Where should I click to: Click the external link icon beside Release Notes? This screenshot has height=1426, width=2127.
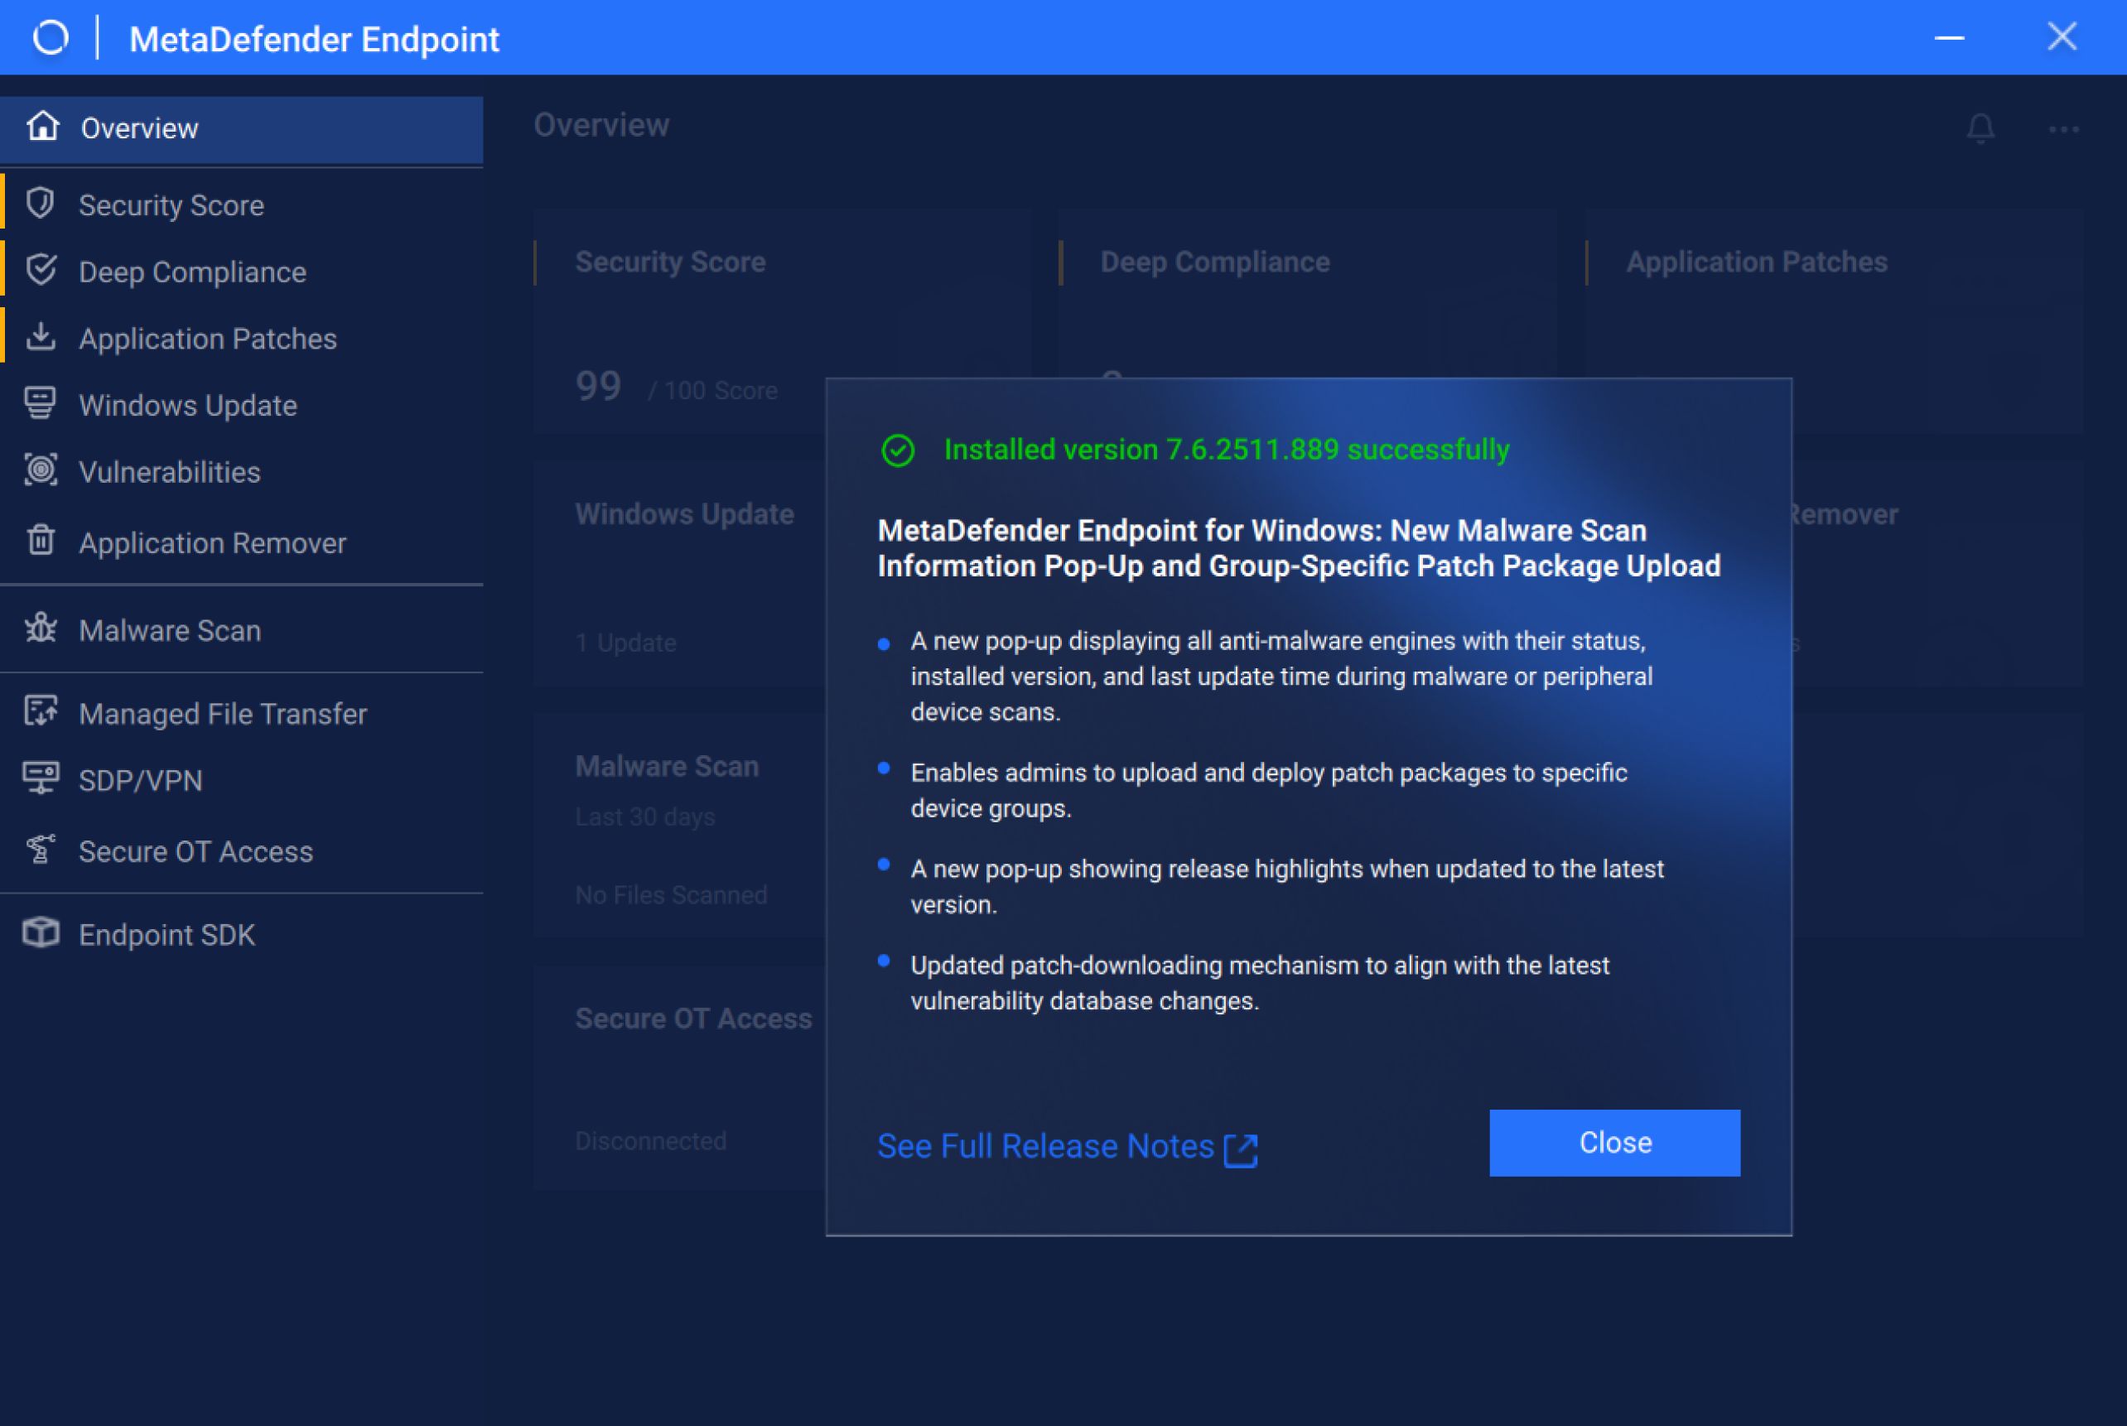pyautogui.click(x=1241, y=1149)
